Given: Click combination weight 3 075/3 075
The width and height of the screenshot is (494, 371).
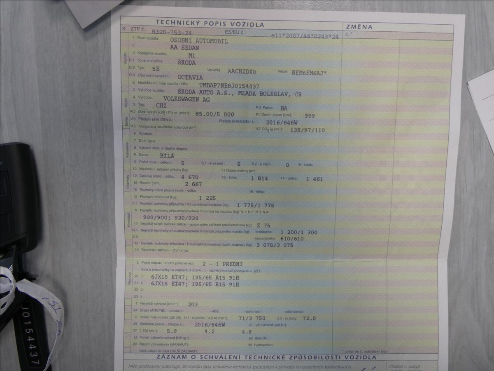Looking at the screenshot, I should pyautogui.click(x=275, y=245).
